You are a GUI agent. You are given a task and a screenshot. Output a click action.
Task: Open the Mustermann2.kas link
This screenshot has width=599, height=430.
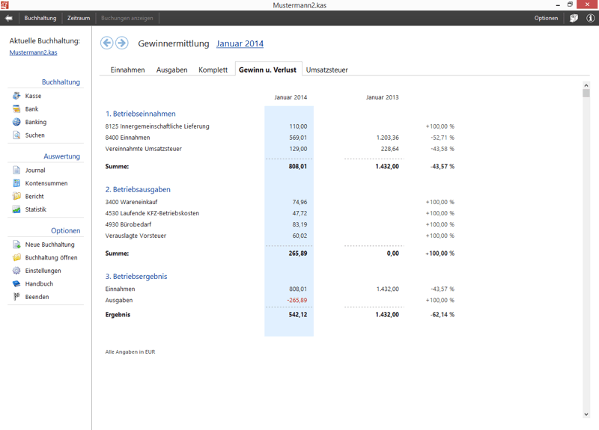click(x=33, y=52)
